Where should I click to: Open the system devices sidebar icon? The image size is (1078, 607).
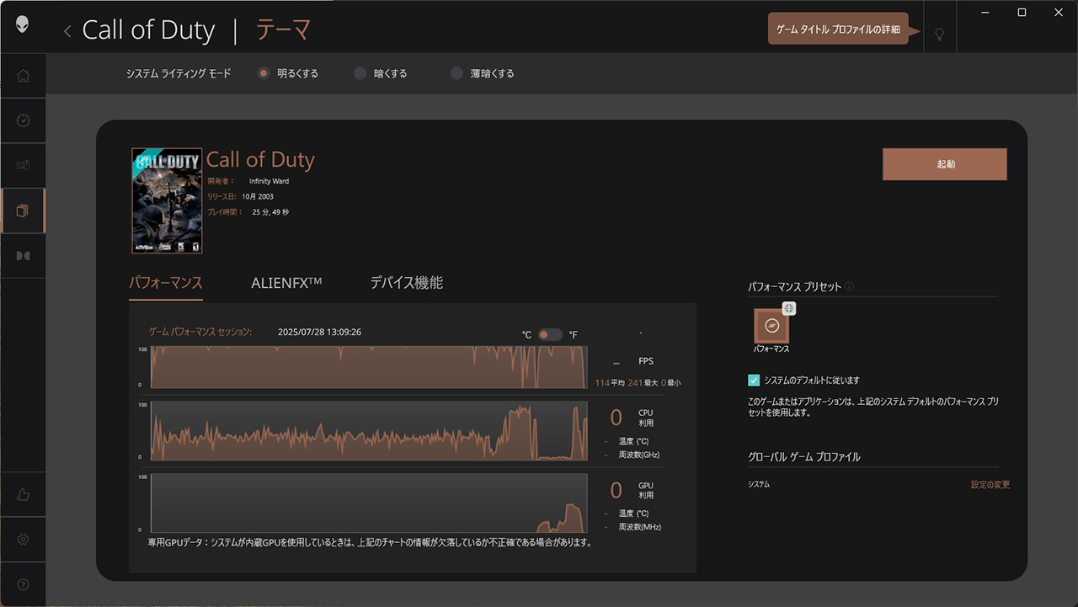tap(23, 165)
